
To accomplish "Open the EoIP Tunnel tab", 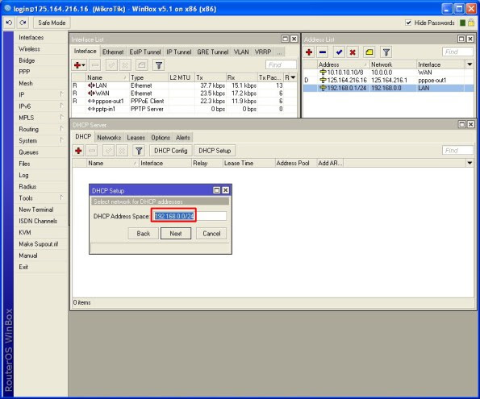I will [144, 52].
